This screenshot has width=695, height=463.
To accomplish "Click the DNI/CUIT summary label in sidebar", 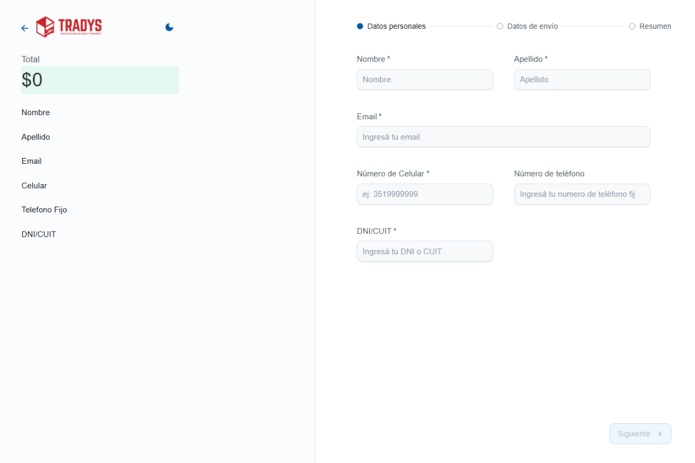I will [39, 234].
